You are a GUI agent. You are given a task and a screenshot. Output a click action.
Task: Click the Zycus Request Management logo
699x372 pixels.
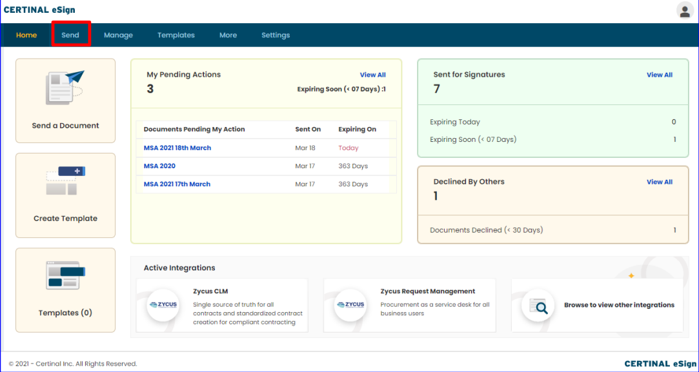[x=350, y=305]
